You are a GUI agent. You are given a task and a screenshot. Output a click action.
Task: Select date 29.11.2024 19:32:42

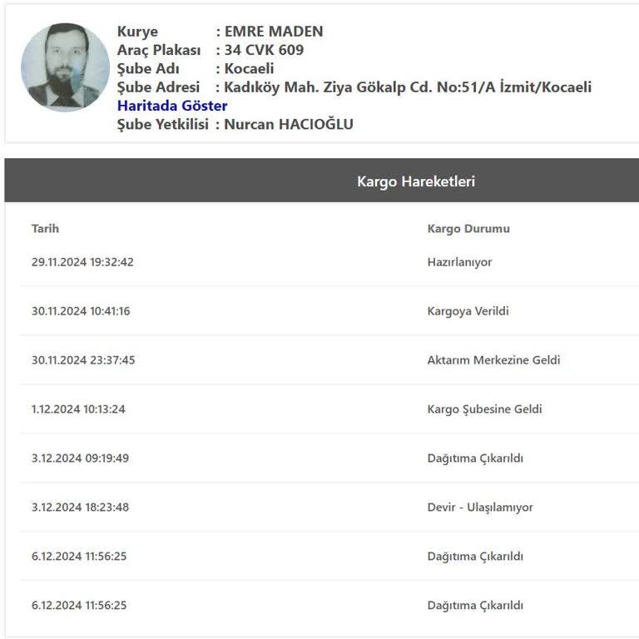[x=82, y=262]
